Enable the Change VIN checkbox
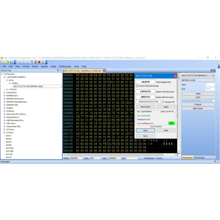 coord(163,102)
